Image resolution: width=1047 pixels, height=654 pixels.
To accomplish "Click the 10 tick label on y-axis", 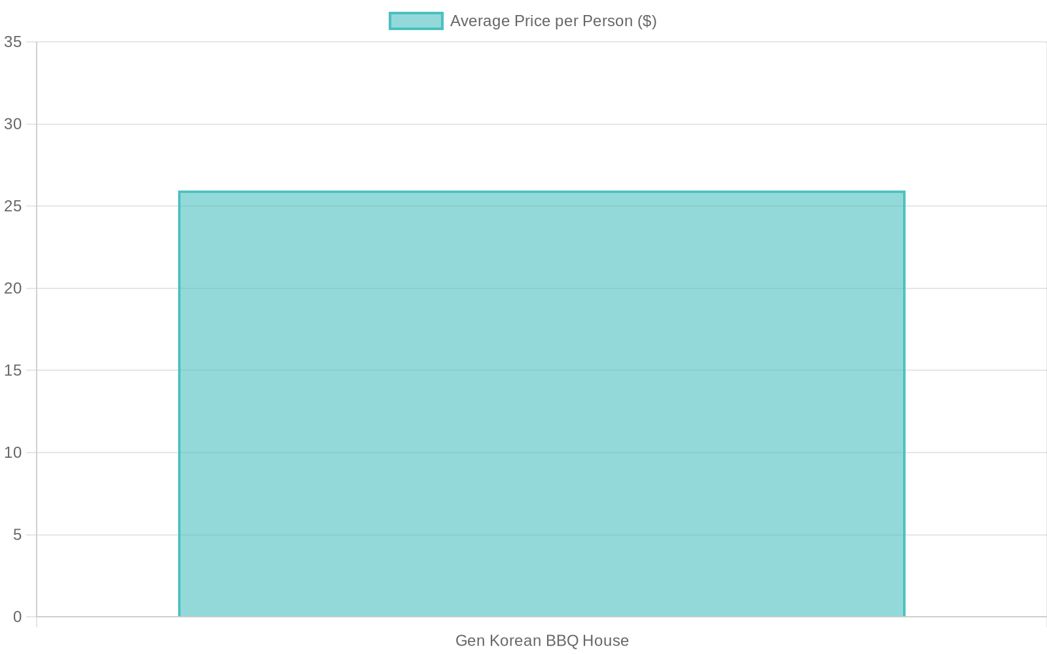I will [13, 452].
